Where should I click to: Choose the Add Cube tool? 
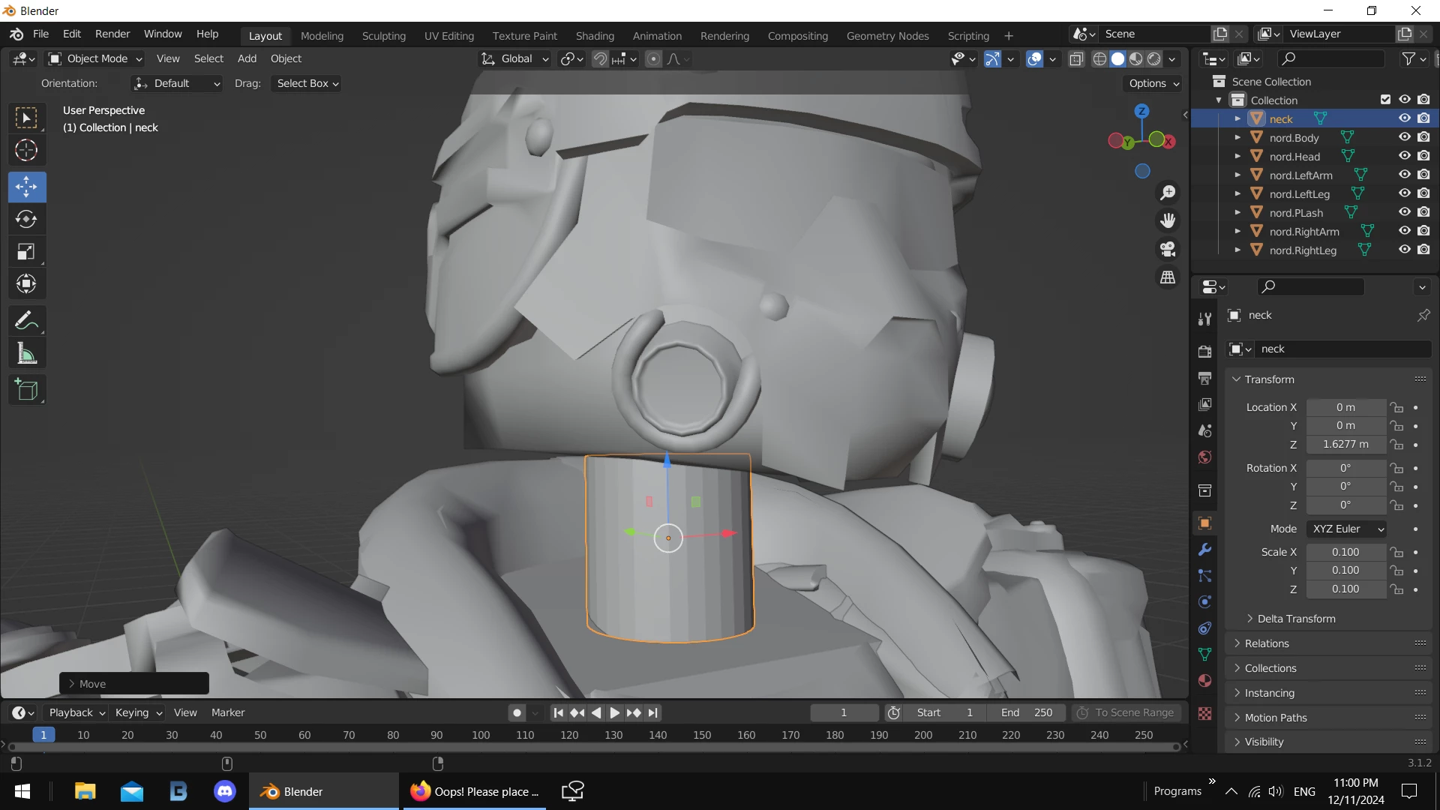pos(26,390)
